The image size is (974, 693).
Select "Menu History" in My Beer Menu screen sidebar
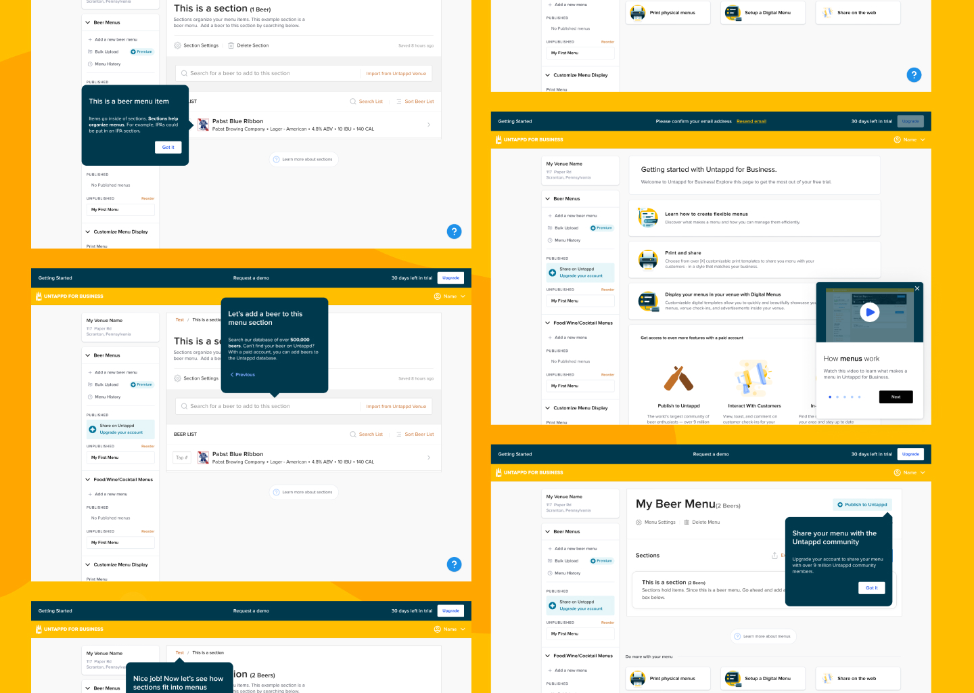point(567,573)
